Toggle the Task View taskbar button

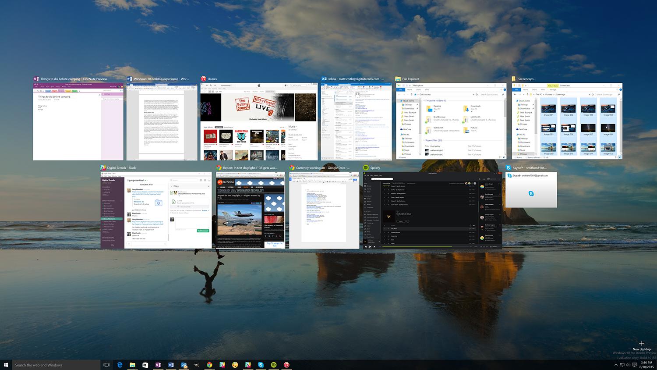pos(106,365)
